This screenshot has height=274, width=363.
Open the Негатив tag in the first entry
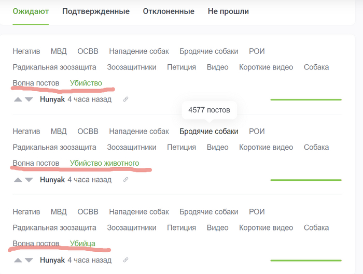(26, 51)
